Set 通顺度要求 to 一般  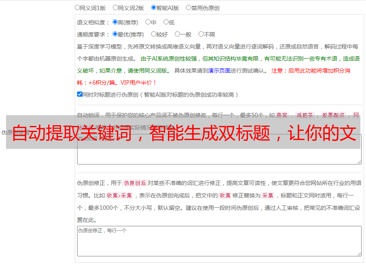[178, 34]
